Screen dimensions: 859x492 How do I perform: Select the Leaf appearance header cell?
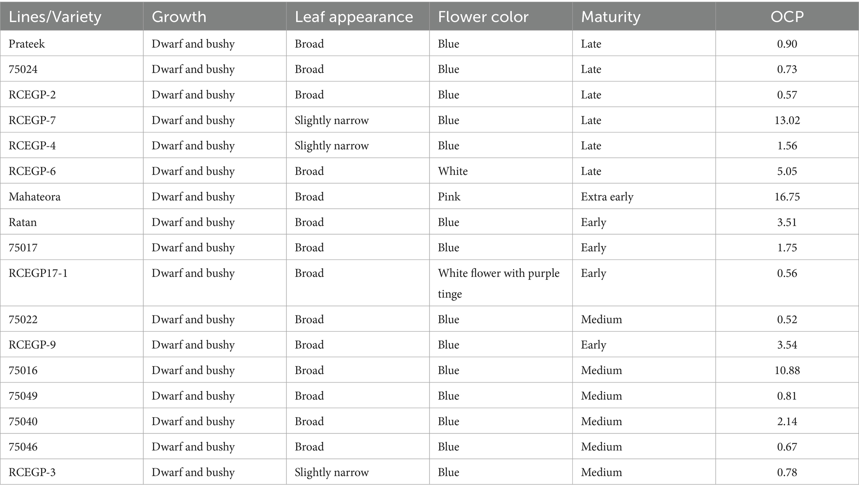tap(354, 17)
